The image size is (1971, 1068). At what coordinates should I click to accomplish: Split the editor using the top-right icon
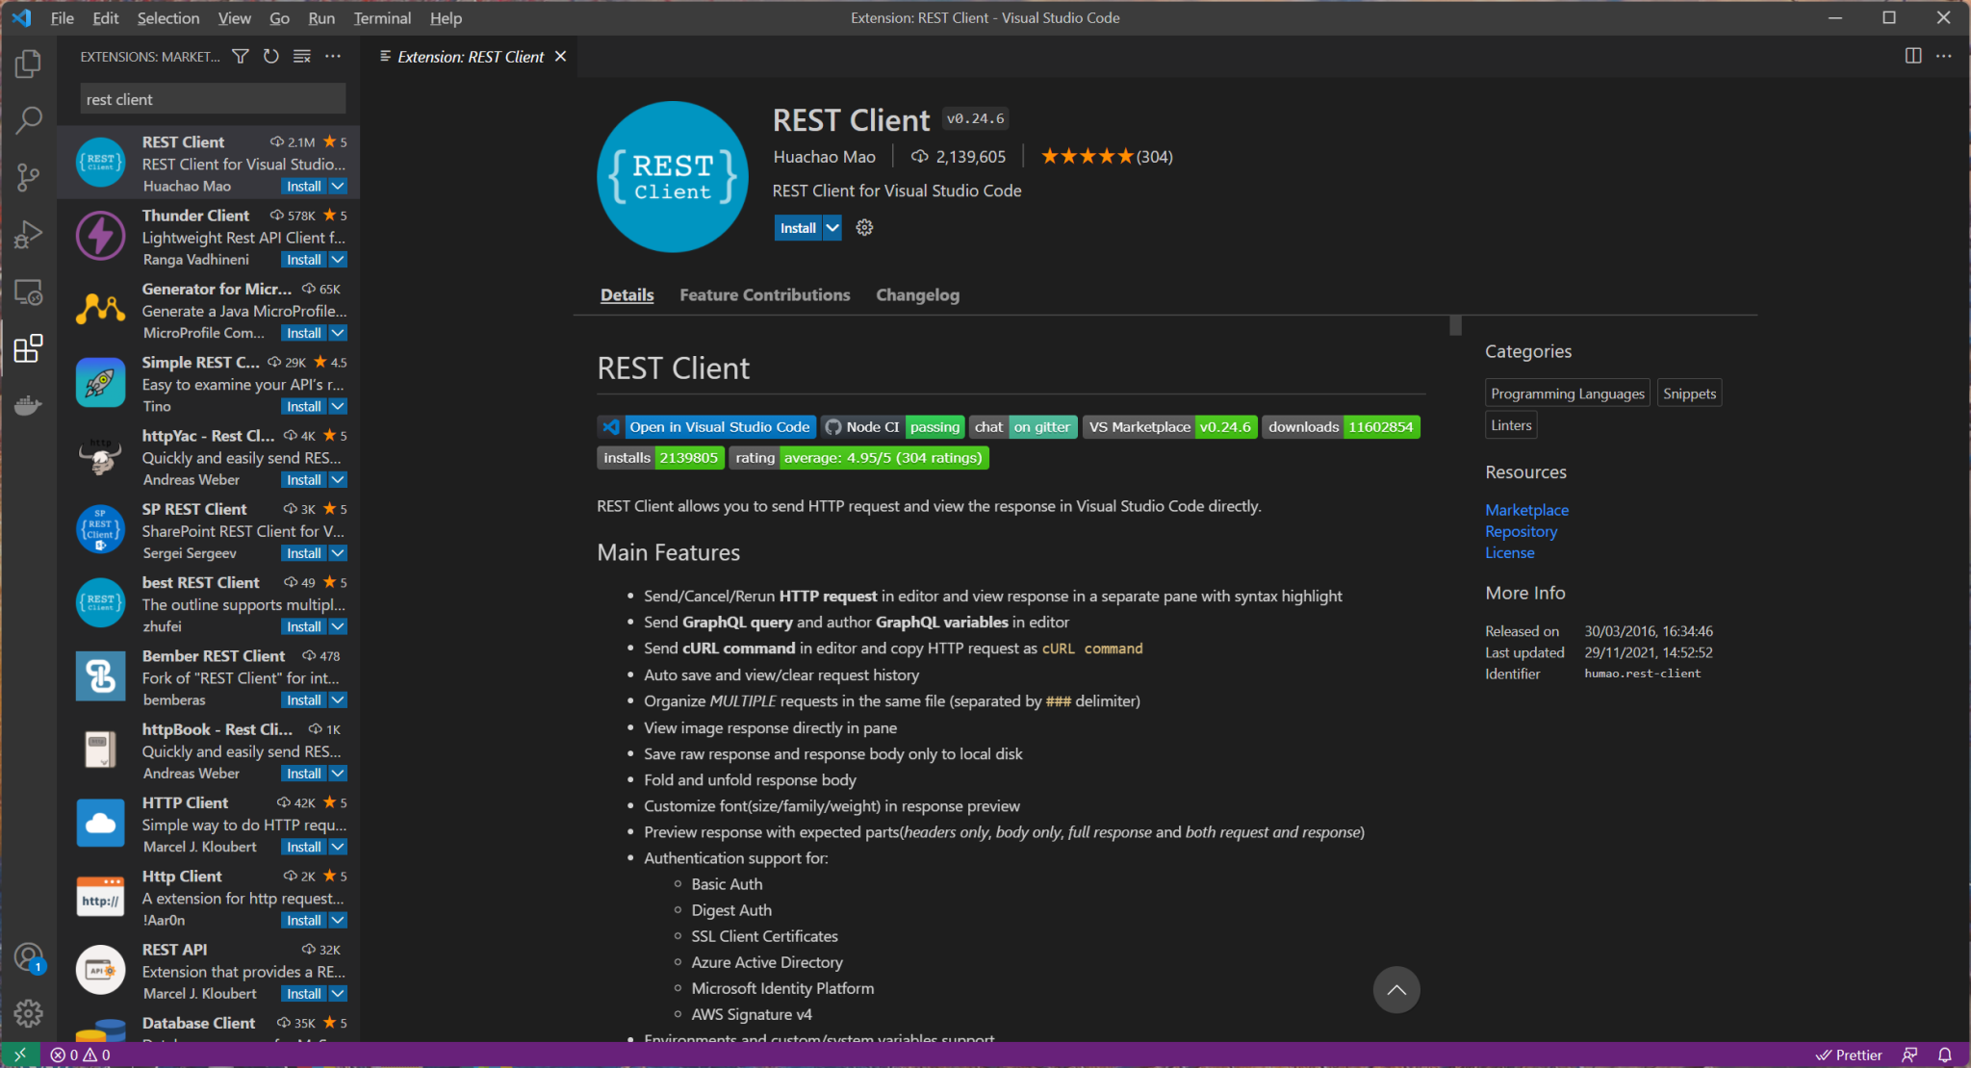coord(1911,56)
